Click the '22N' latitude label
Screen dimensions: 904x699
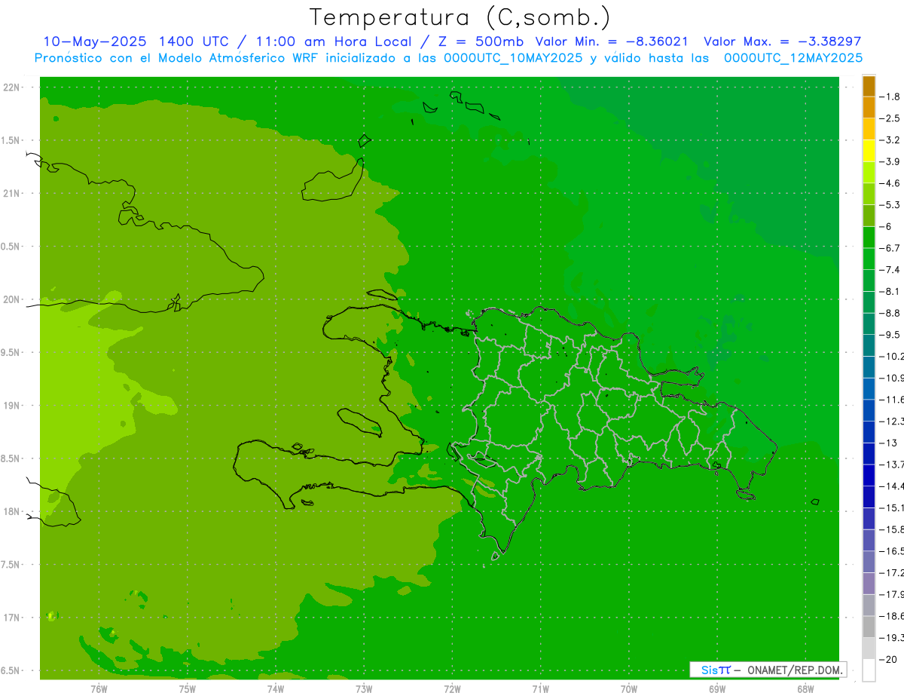click(11, 87)
